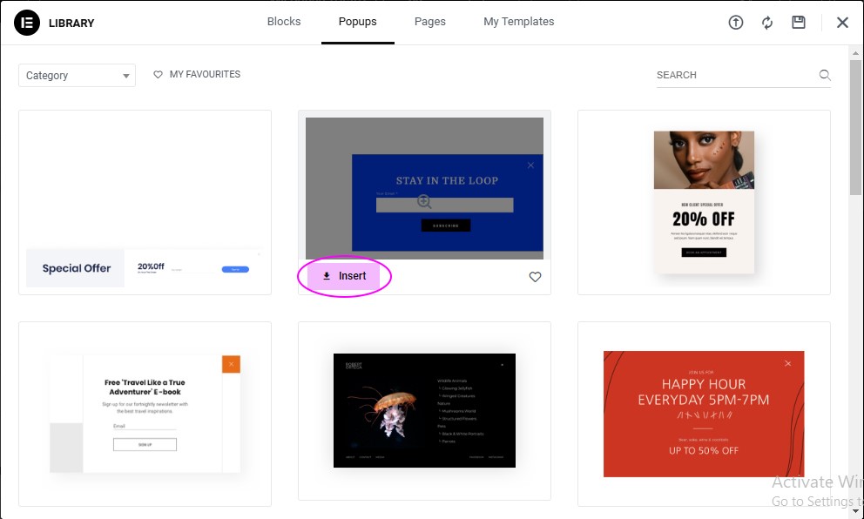The height and width of the screenshot is (519, 864).
Task: Open the Category dropdown
Action: [x=78, y=76]
